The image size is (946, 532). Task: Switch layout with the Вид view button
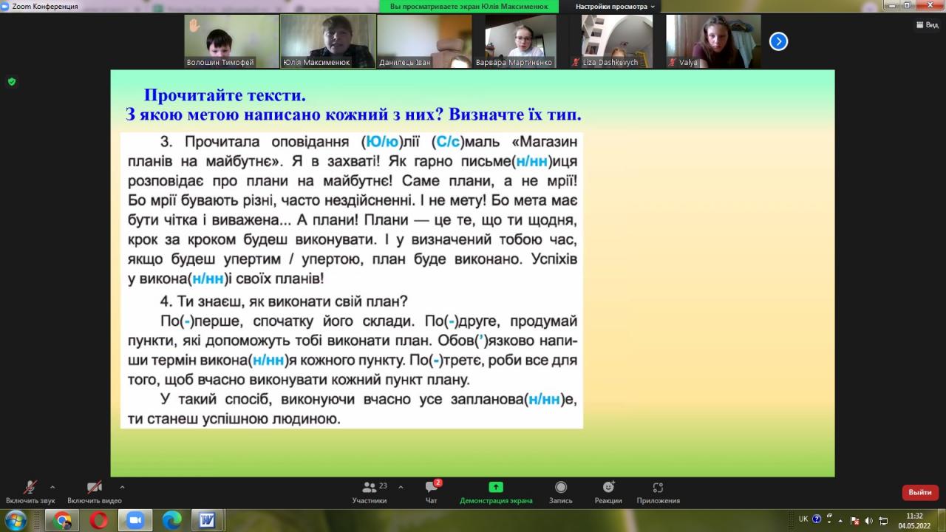(927, 24)
